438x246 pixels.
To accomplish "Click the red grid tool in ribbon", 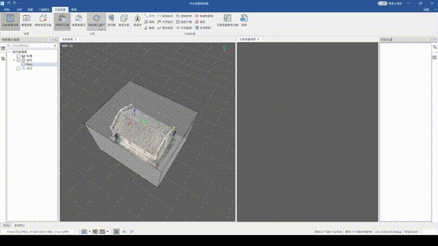I will coord(196,16).
